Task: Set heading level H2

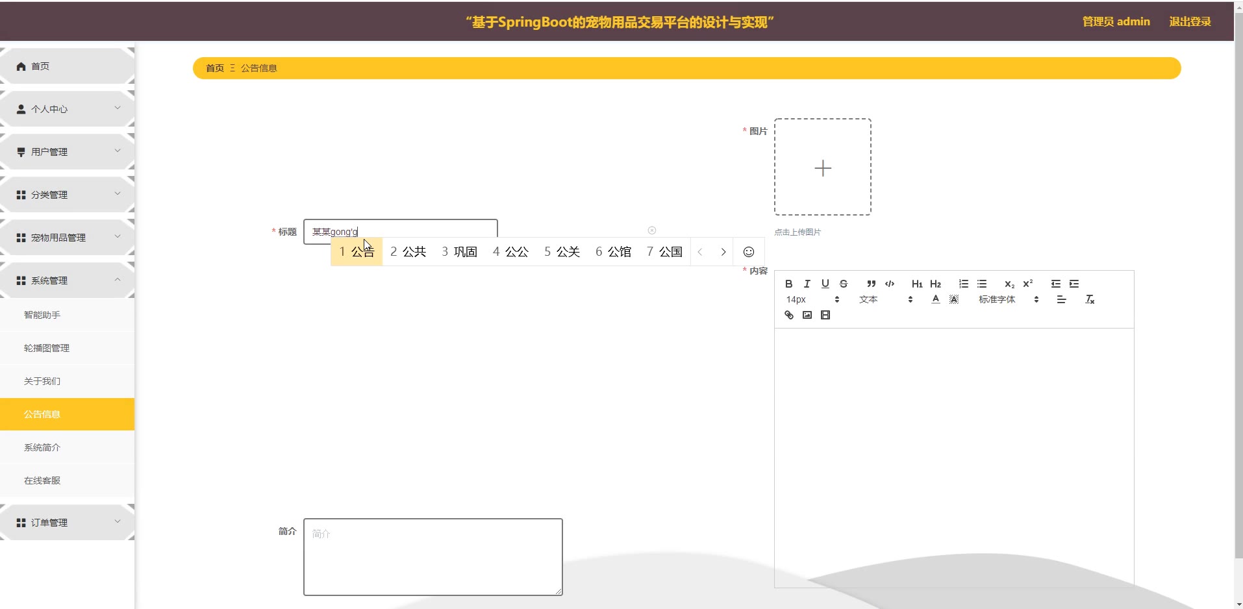Action: pos(935,284)
